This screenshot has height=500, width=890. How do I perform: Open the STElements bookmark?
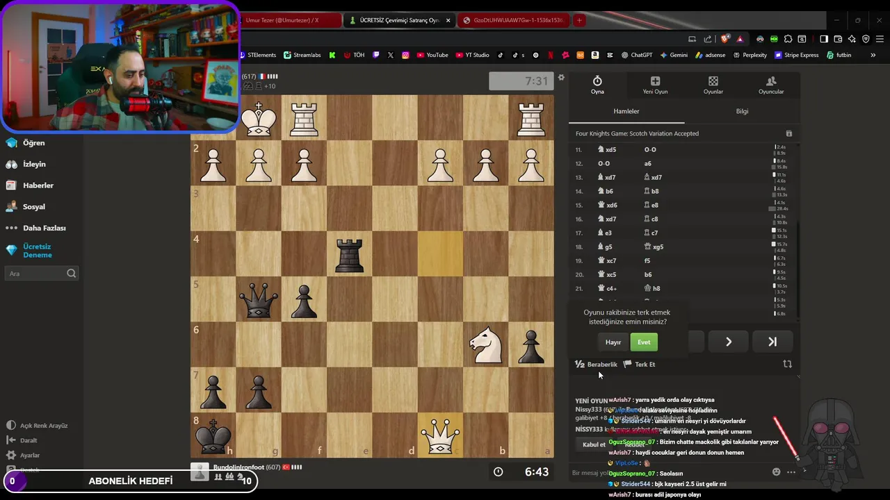[257, 55]
